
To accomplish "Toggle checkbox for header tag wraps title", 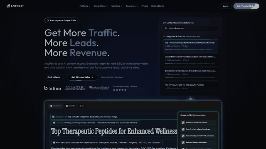I will (x=54, y=117).
